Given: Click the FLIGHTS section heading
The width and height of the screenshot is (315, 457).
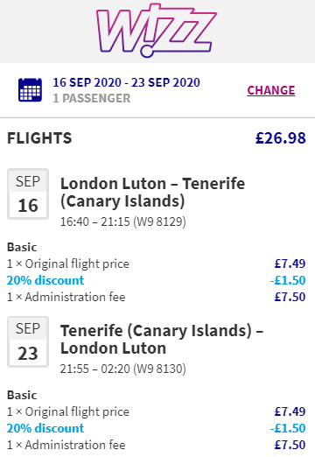Looking at the screenshot, I should (39, 138).
